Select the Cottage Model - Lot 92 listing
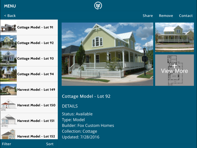 pos(29,43)
